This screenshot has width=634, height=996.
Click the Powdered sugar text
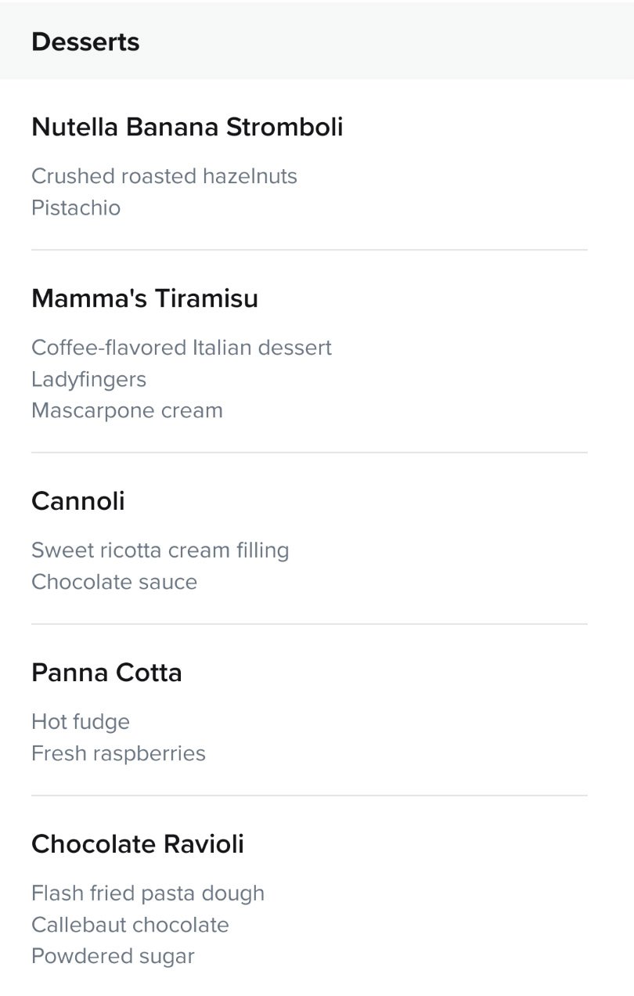[113, 956]
